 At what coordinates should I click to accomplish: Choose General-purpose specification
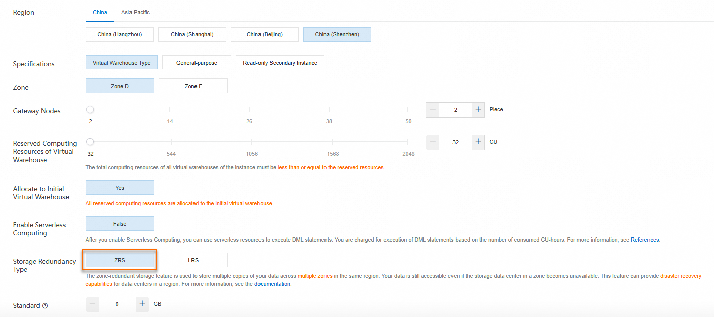tap(197, 63)
